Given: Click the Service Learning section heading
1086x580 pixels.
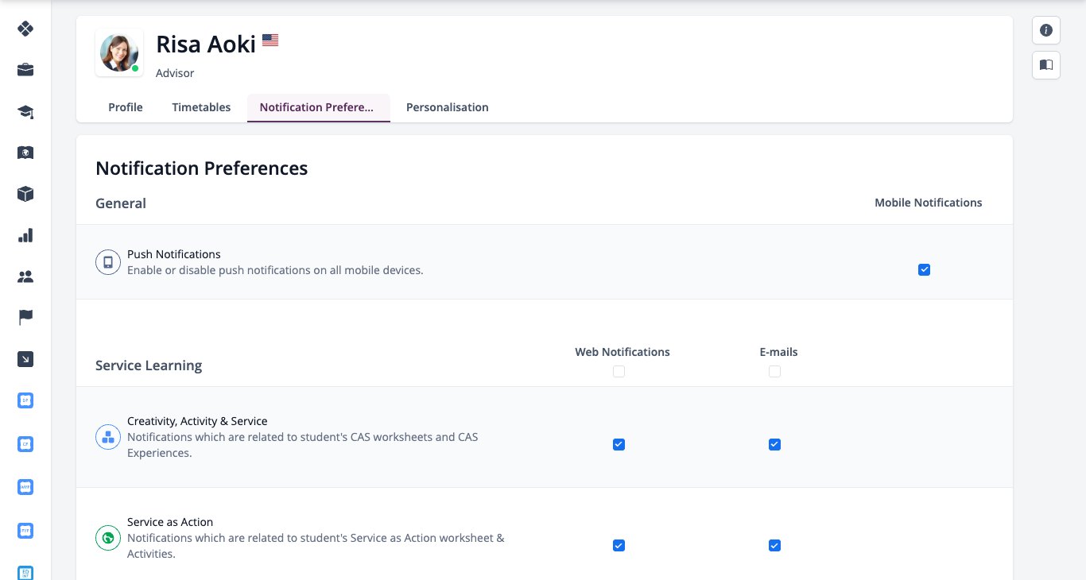Looking at the screenshot, I should coord(149,365).
